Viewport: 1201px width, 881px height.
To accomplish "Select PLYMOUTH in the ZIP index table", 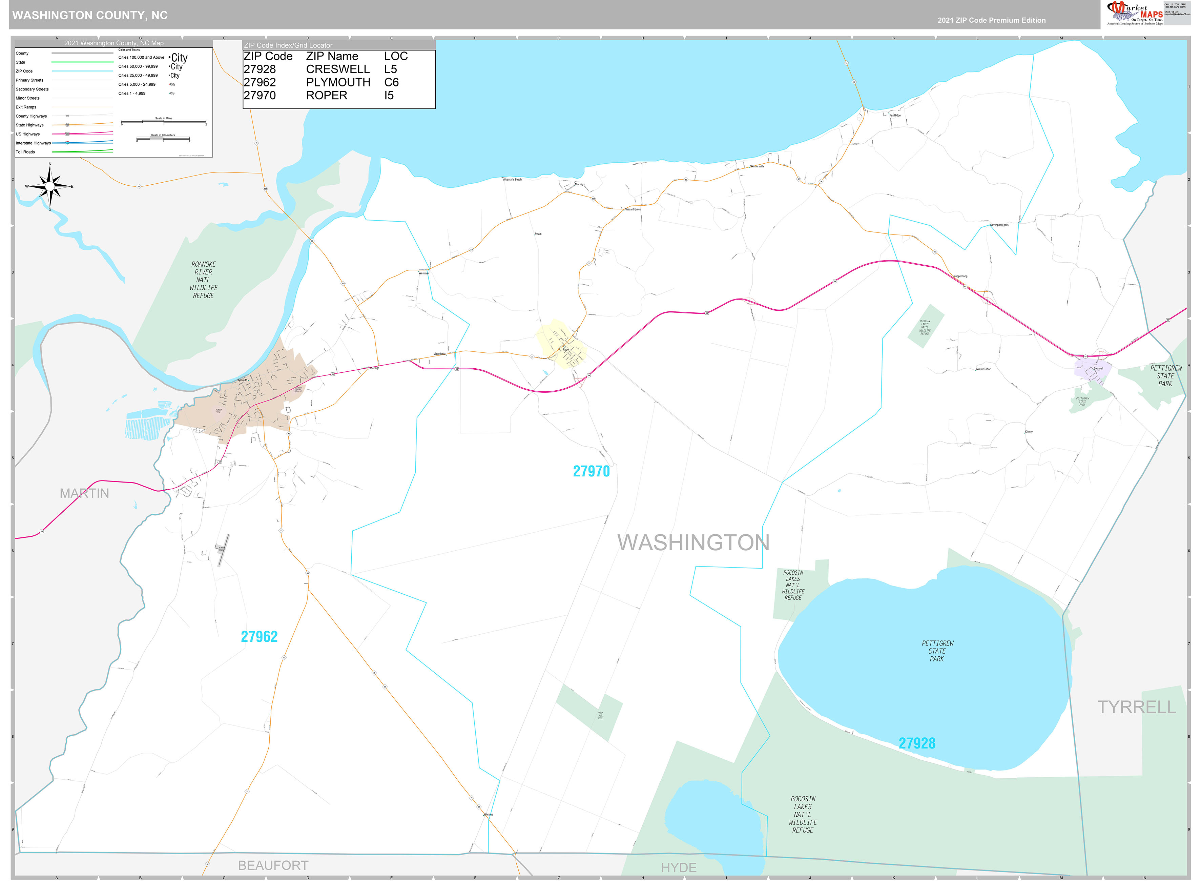I will click(338, 83).
